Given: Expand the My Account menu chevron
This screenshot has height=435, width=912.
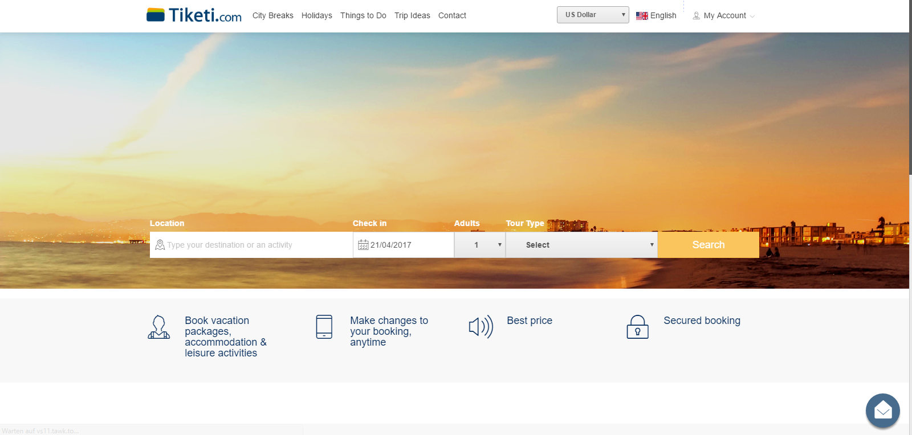Looking at the screenshot, I should tap(752, 17).
